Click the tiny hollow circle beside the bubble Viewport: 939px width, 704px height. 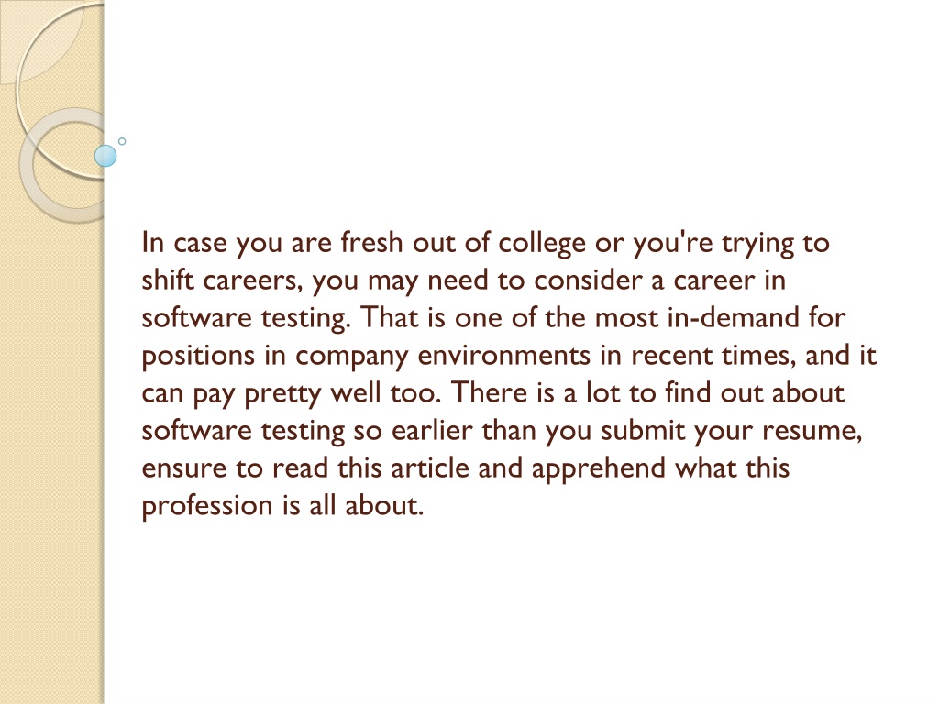[x=122, y=141]
